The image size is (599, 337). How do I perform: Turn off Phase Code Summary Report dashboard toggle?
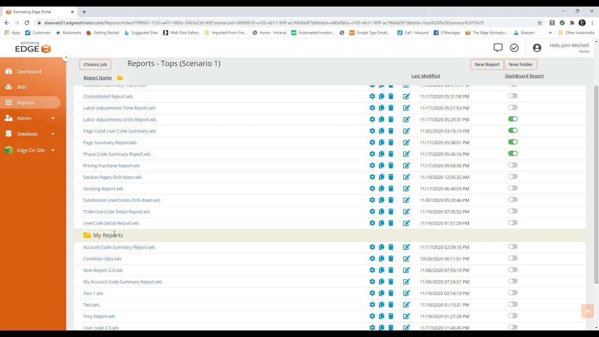click(x=513, y=154)
